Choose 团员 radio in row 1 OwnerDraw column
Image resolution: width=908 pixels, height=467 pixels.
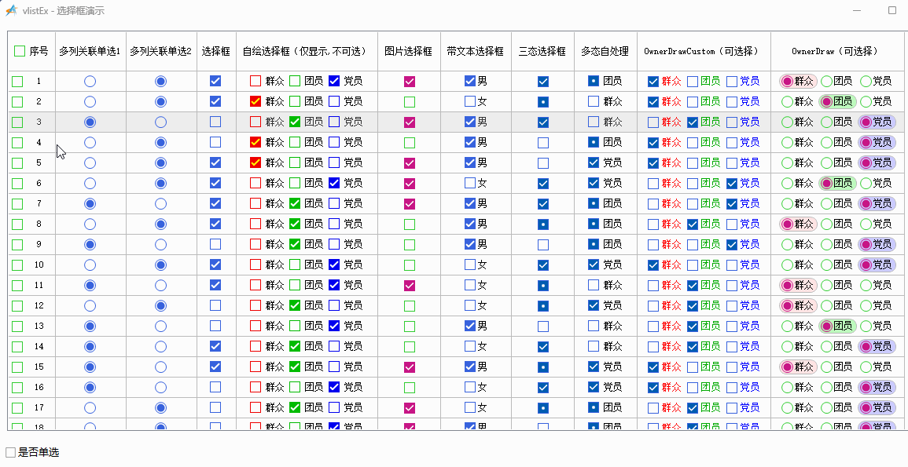tap(826, 81)
